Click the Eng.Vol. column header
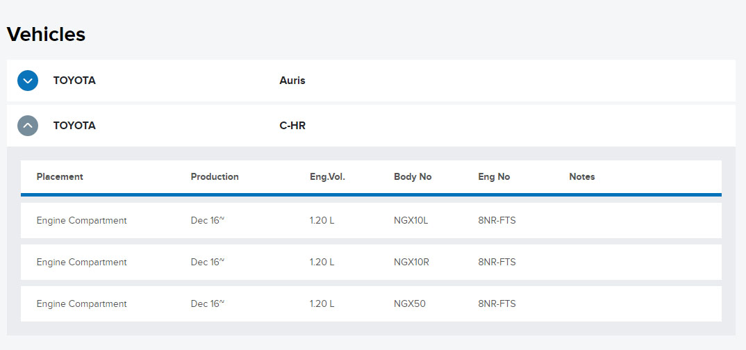746x350 pixels. (327, 176)
